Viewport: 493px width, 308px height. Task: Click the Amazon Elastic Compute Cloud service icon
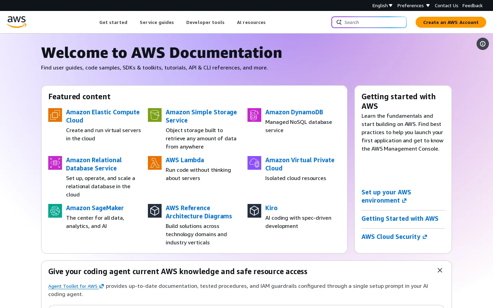coord(55,115)
